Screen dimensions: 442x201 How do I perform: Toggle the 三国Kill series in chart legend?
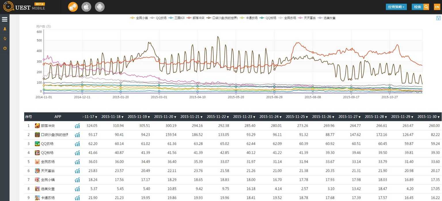coord(177,18)
